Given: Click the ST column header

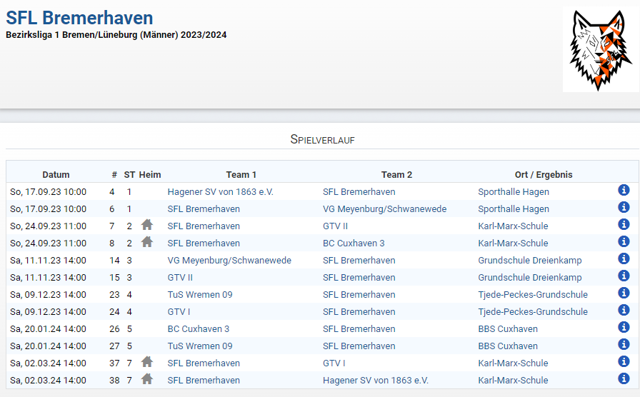Looking at the screenshot, I should coord(129,175).
